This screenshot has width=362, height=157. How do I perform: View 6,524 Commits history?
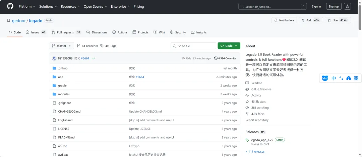click(225, 58)
